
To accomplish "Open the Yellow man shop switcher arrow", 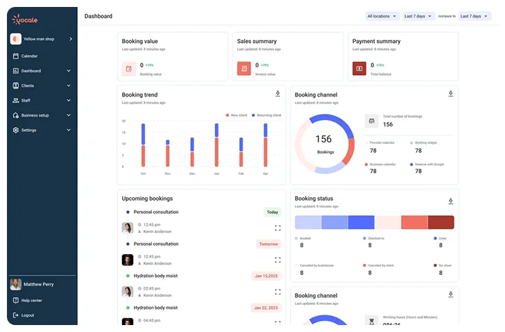I will point(71,39).
